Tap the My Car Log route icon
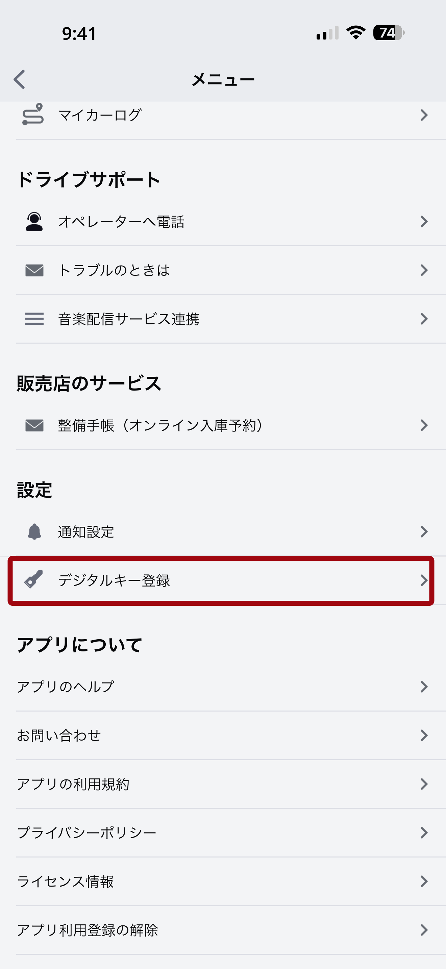Viewport: 446px width, 969px height. click(x=33, y=114)
